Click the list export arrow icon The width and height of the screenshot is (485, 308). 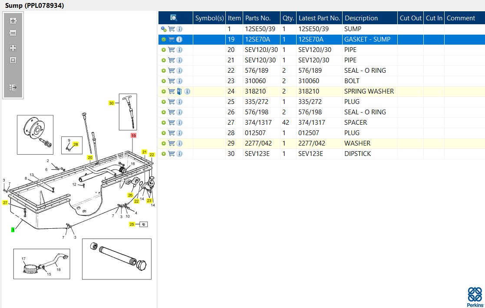point(13,88)
